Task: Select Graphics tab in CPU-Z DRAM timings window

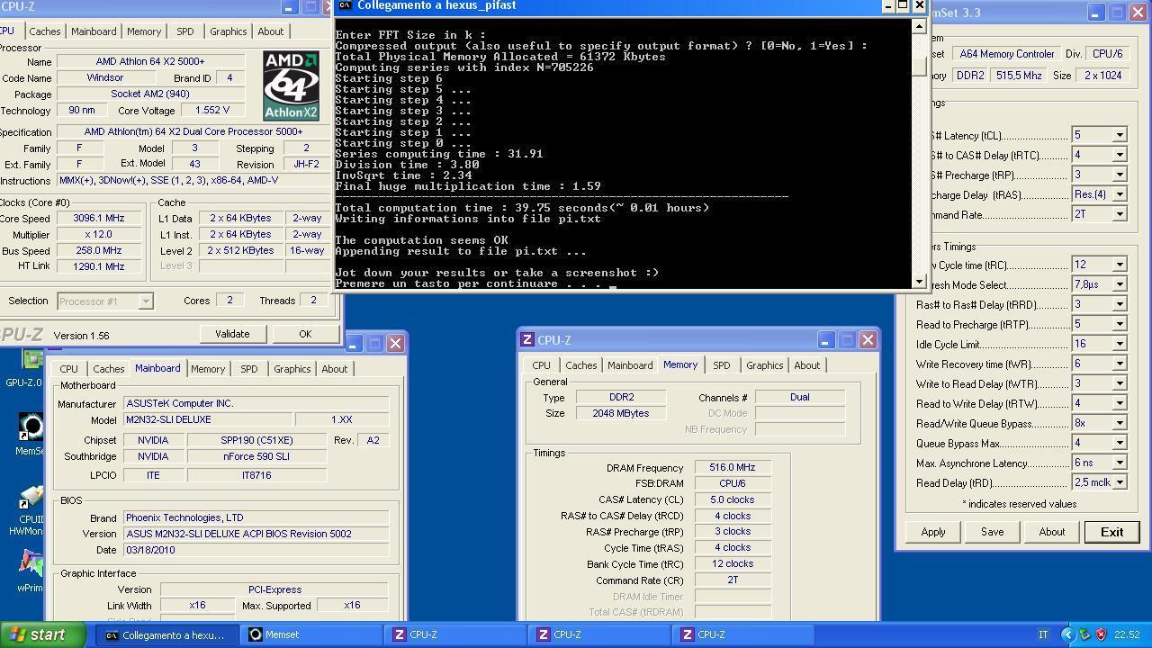Action: click(764, 365)
